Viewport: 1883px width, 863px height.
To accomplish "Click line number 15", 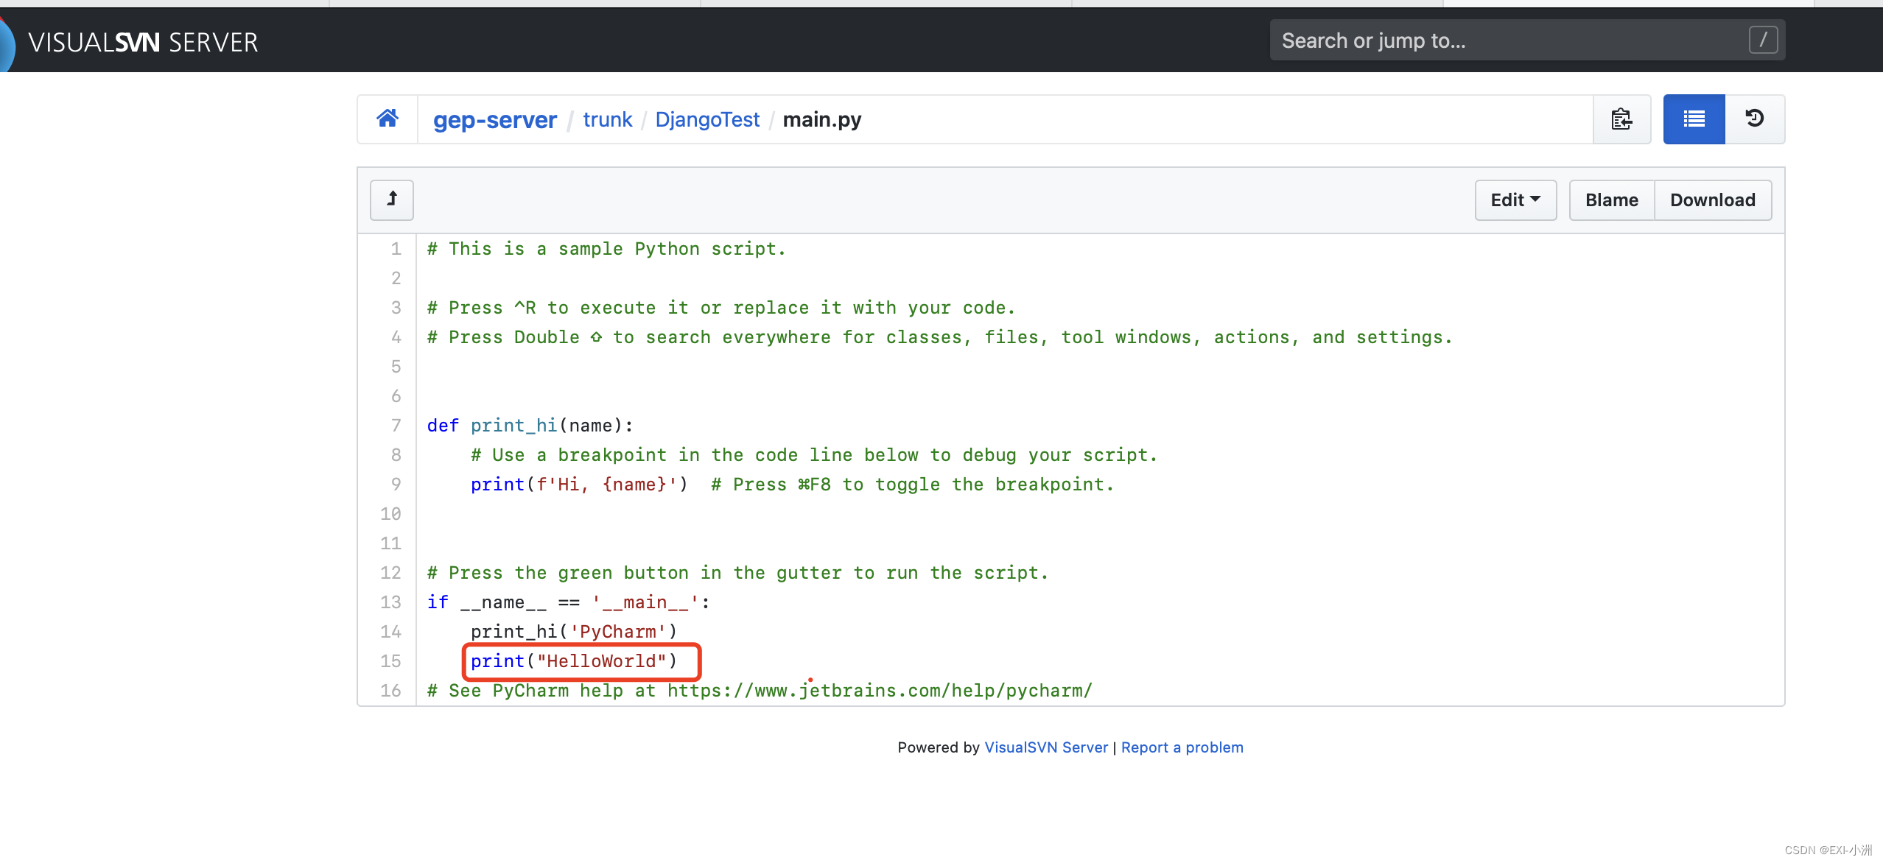I will [390, 661].
